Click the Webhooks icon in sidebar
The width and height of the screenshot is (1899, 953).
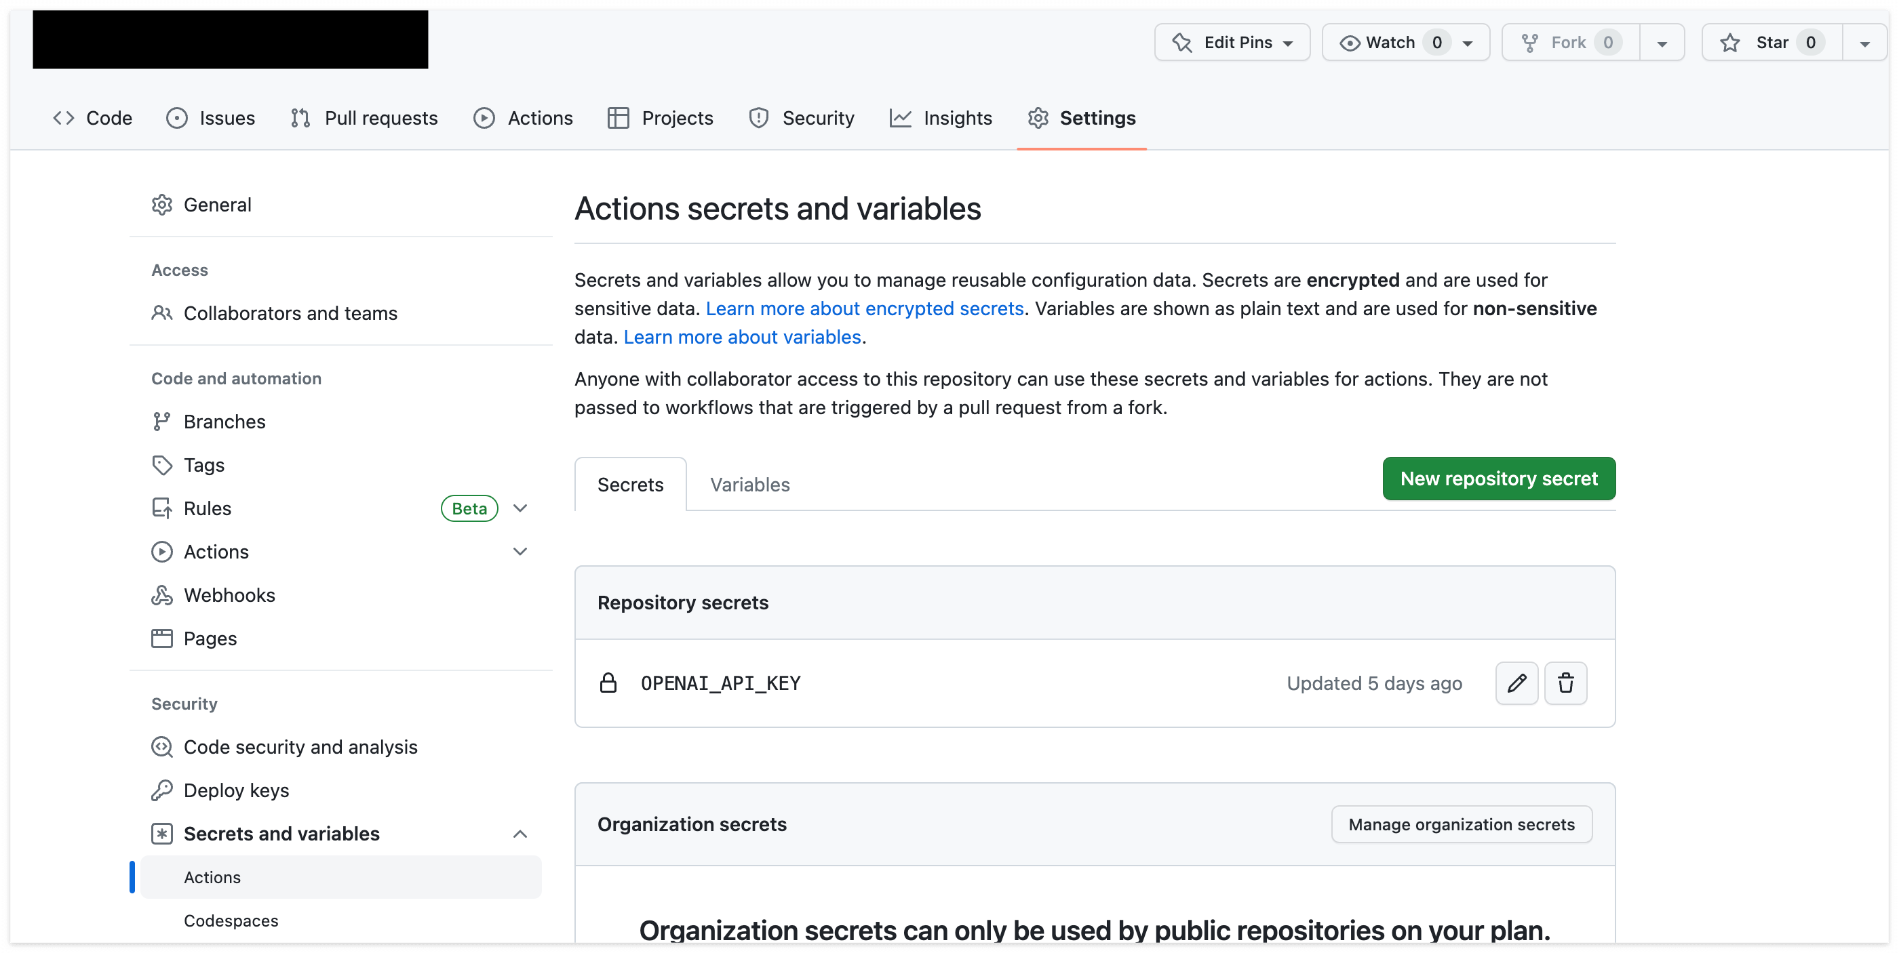(x=161, y=595)
